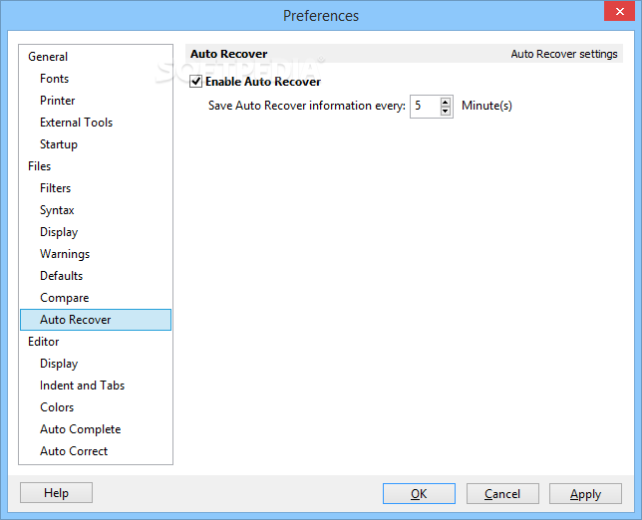The image size is (642, 520).
Task: Open Defaults settings page
Action: tap(62, 276)
